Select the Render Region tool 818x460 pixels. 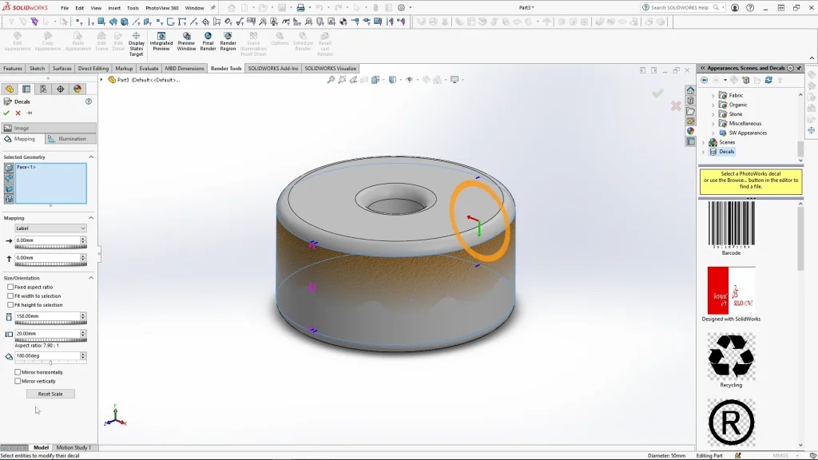(228, 41)
